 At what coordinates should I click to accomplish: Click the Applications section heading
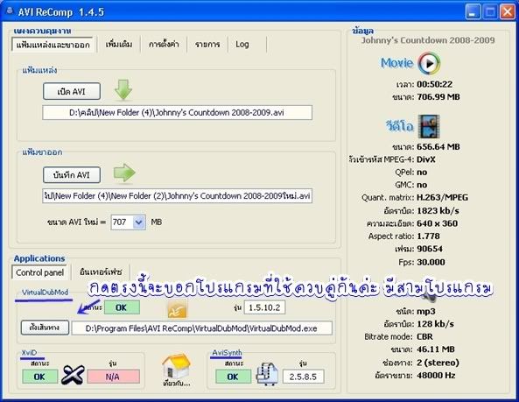pos(39,258)
